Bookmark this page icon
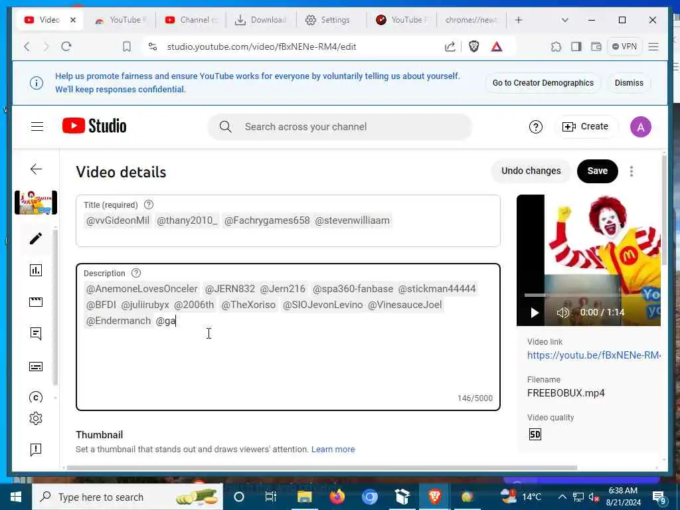The height and width of the screenshot is (510, 680). 127,46
